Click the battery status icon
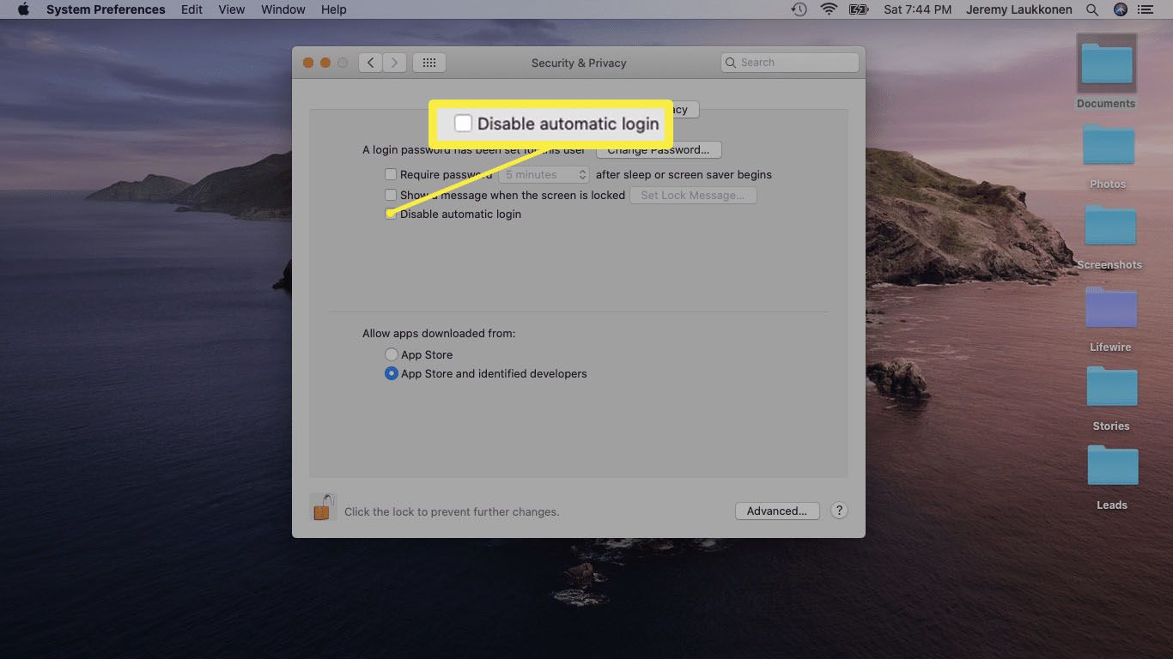The height and width of the screenshot is (659, 1173). (859, 9)
